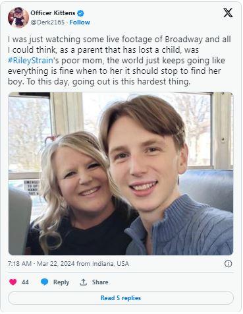
Task: Enlarge the attached selfie photo
Action: (121, 173)
